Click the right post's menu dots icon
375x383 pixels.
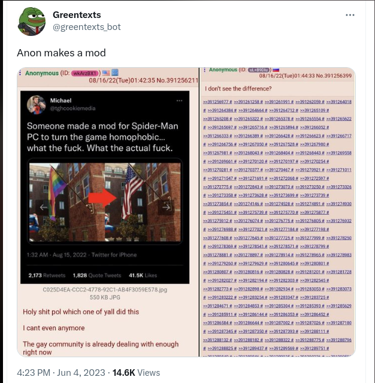204,70
